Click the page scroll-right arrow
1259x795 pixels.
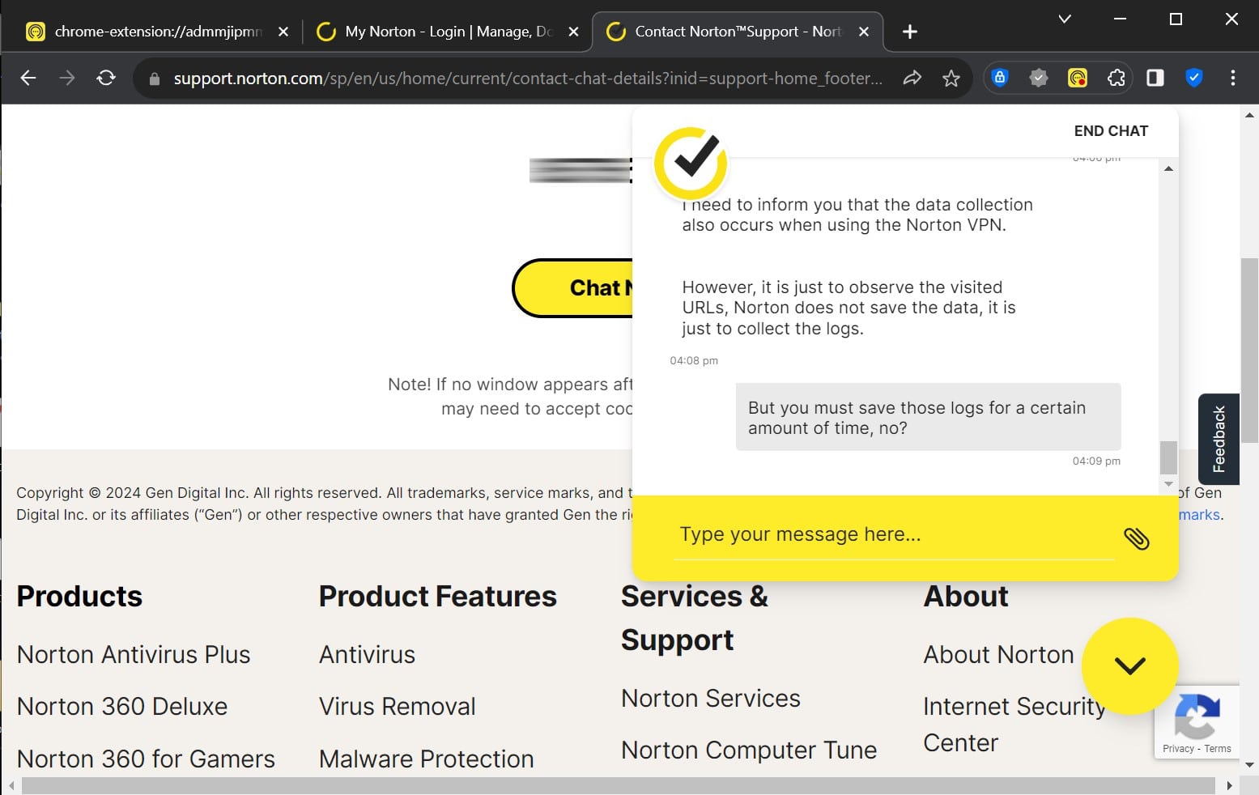(1229, 785)
